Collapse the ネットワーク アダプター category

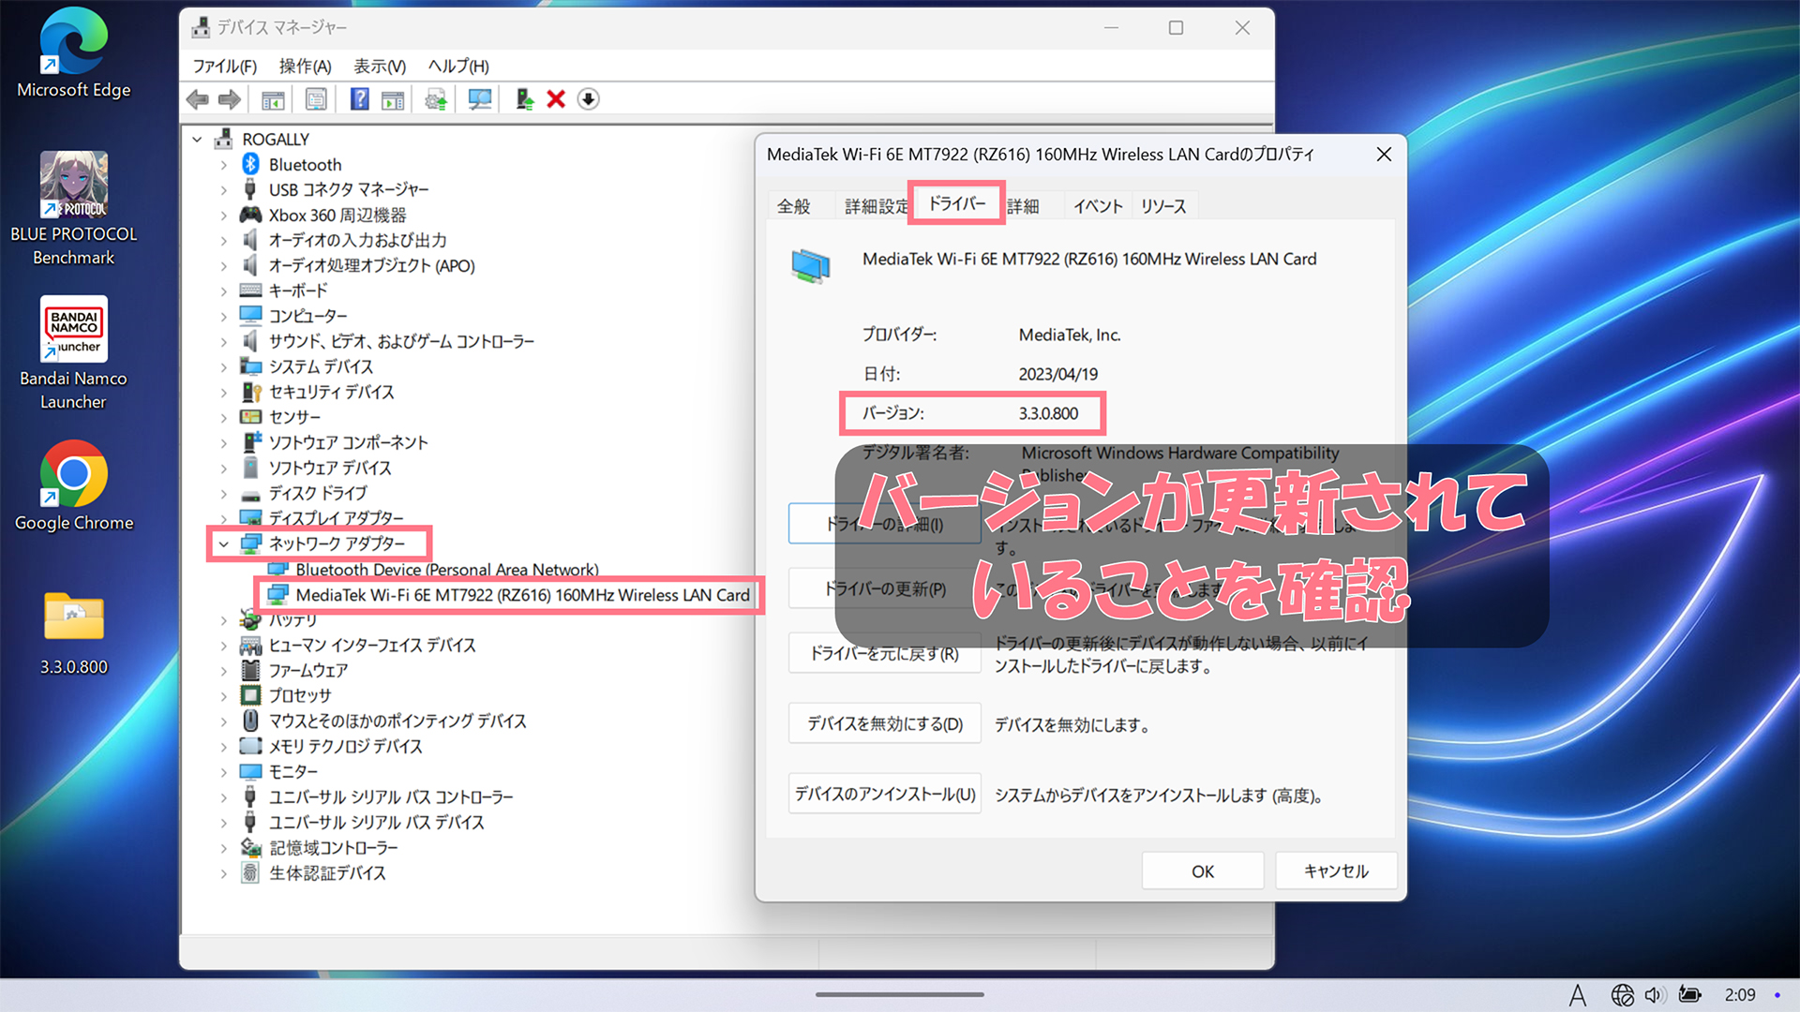(223, 543)
